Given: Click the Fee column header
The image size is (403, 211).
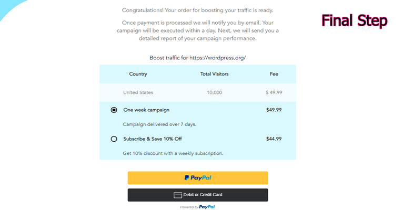Looking at the screenshot, I should click(274, 74).
